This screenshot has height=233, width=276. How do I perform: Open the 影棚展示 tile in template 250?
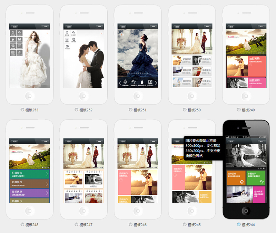click(x=202, y=71)
